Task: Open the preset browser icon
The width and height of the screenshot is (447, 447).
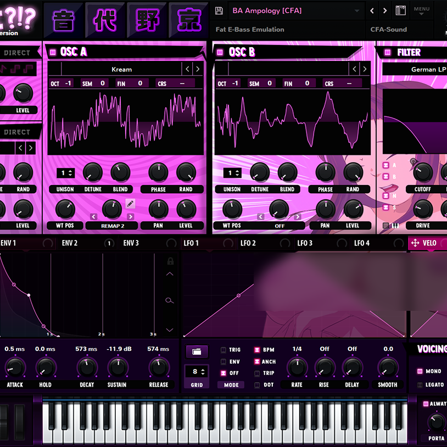Action: point(400,11)
